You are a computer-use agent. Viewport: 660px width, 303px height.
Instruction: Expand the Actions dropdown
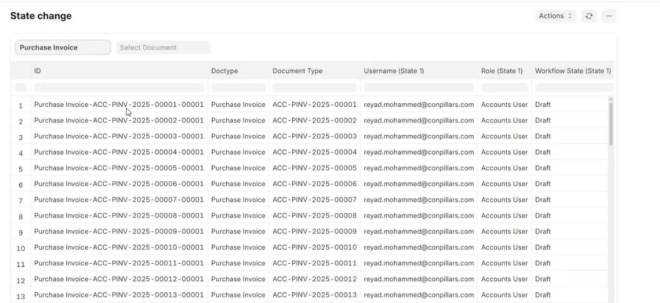555,16
